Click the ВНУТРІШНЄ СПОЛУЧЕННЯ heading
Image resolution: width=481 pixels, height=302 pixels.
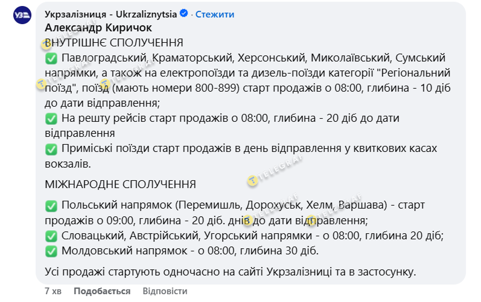[x=114, y=43]
